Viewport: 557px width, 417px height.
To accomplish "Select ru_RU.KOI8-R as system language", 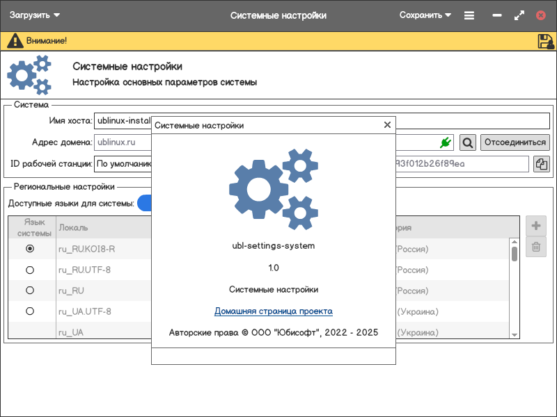I will (30, 248).
